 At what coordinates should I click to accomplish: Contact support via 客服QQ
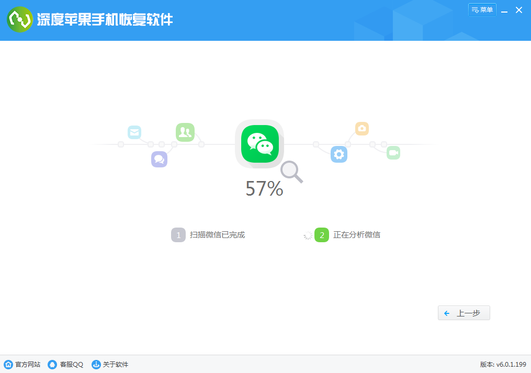(65, 365)
